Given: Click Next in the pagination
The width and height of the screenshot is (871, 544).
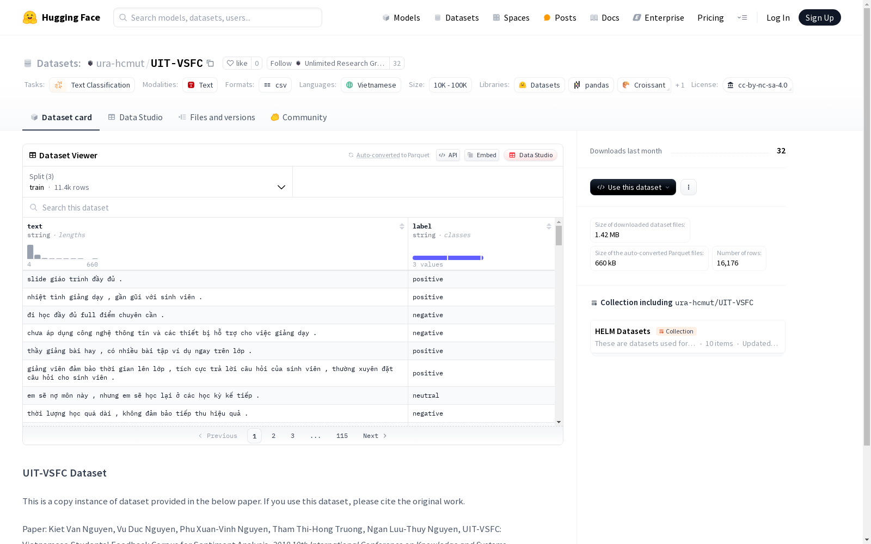Looking at the screenshot, I should [375, 436].
